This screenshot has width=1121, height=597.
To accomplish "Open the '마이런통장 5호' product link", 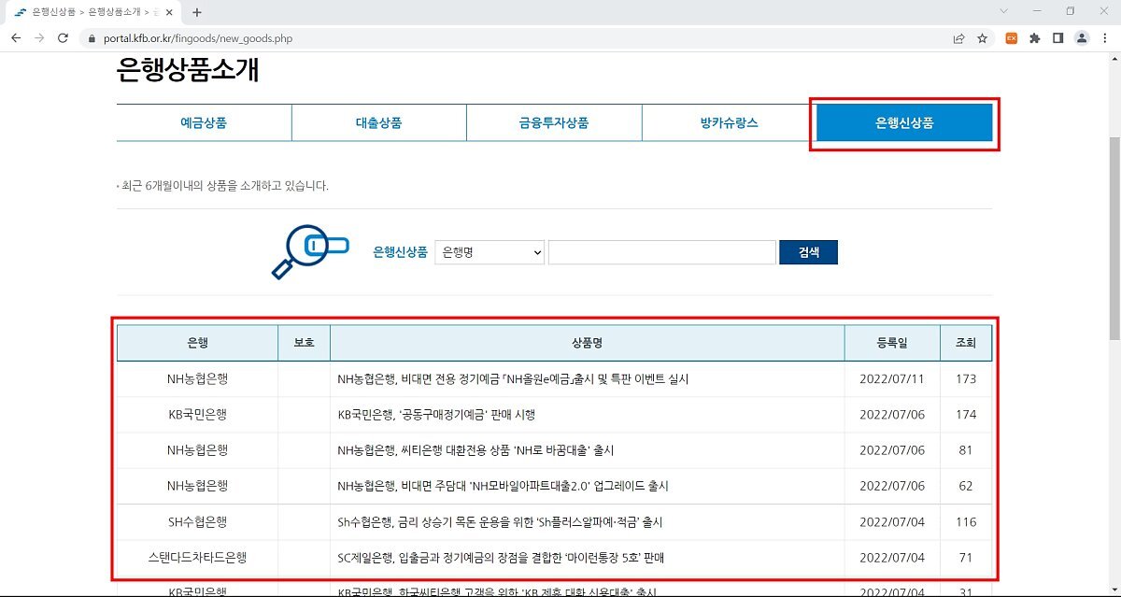I will pos(501,558).
